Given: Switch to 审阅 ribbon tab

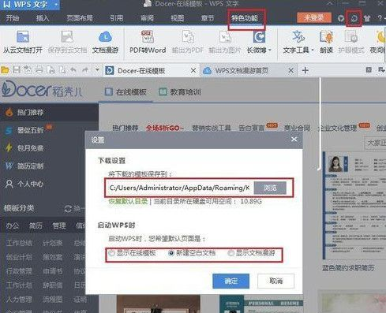Looking at the screenshot, I should (147, 18).
